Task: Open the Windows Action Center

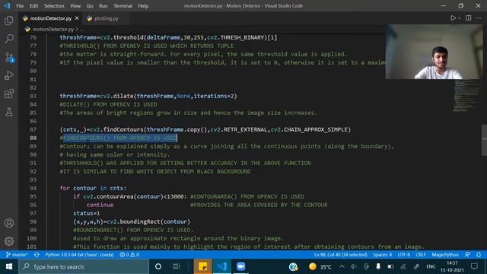Action: tap(474, 266)
